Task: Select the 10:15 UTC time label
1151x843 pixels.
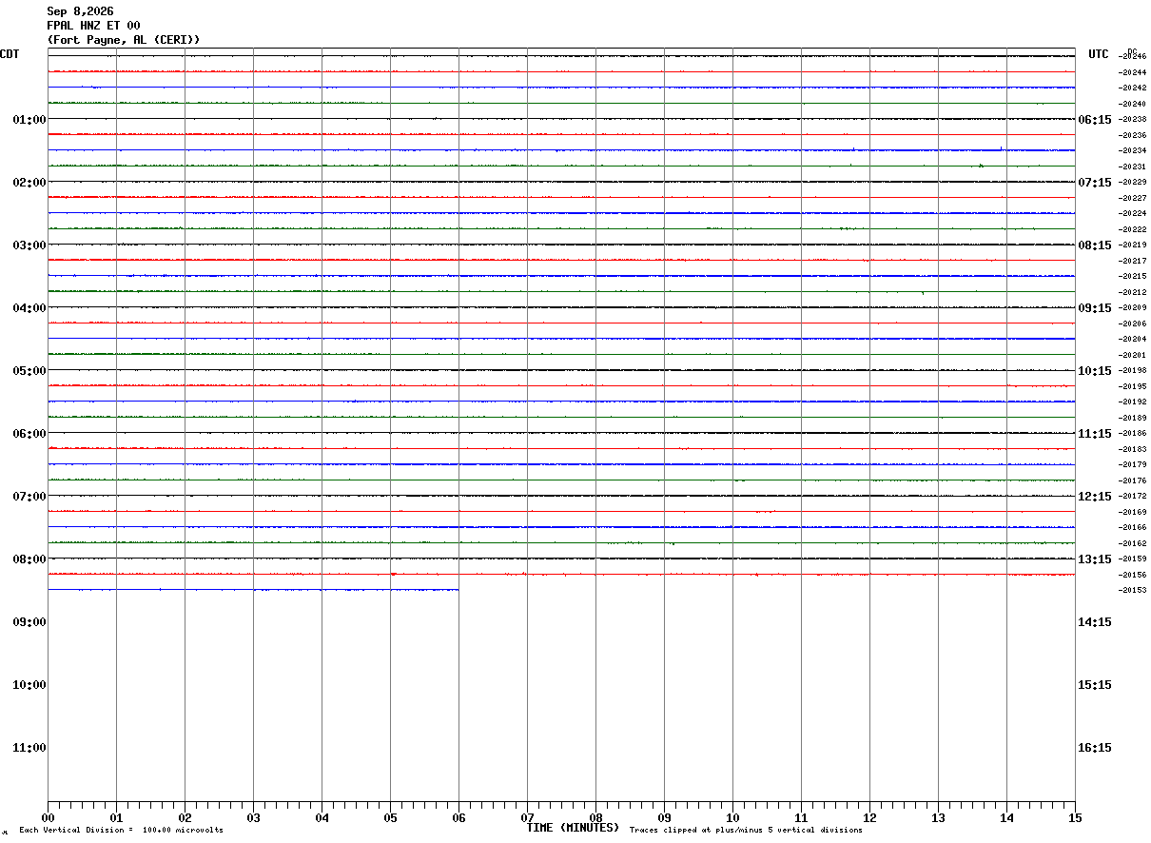Action: [1094, 371]
